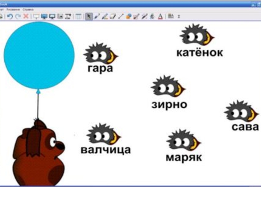The height and width of the screenshot is (197, 262).
Task: Open the Screen Capture toolbar icon
Action: tap(60, 16)
